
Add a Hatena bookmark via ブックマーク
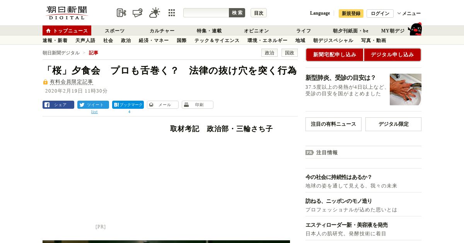pyautogui.click(x=128, y=105)
